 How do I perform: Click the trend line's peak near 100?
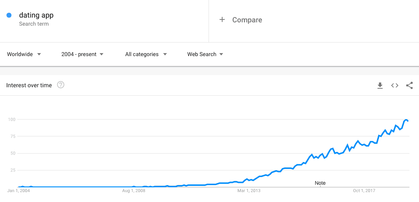(406, 120)
